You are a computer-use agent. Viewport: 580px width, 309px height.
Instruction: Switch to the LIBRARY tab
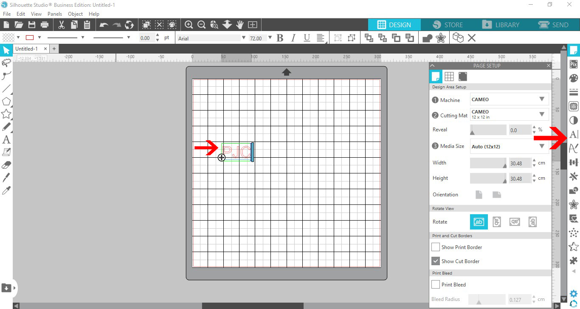click(x=500, y=25)
